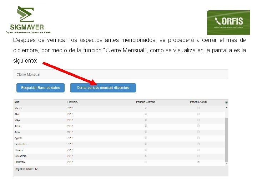Screen dimensions: 257x192
Task: Click the Cierre Mensual panel title
Action: click(28, 75)
